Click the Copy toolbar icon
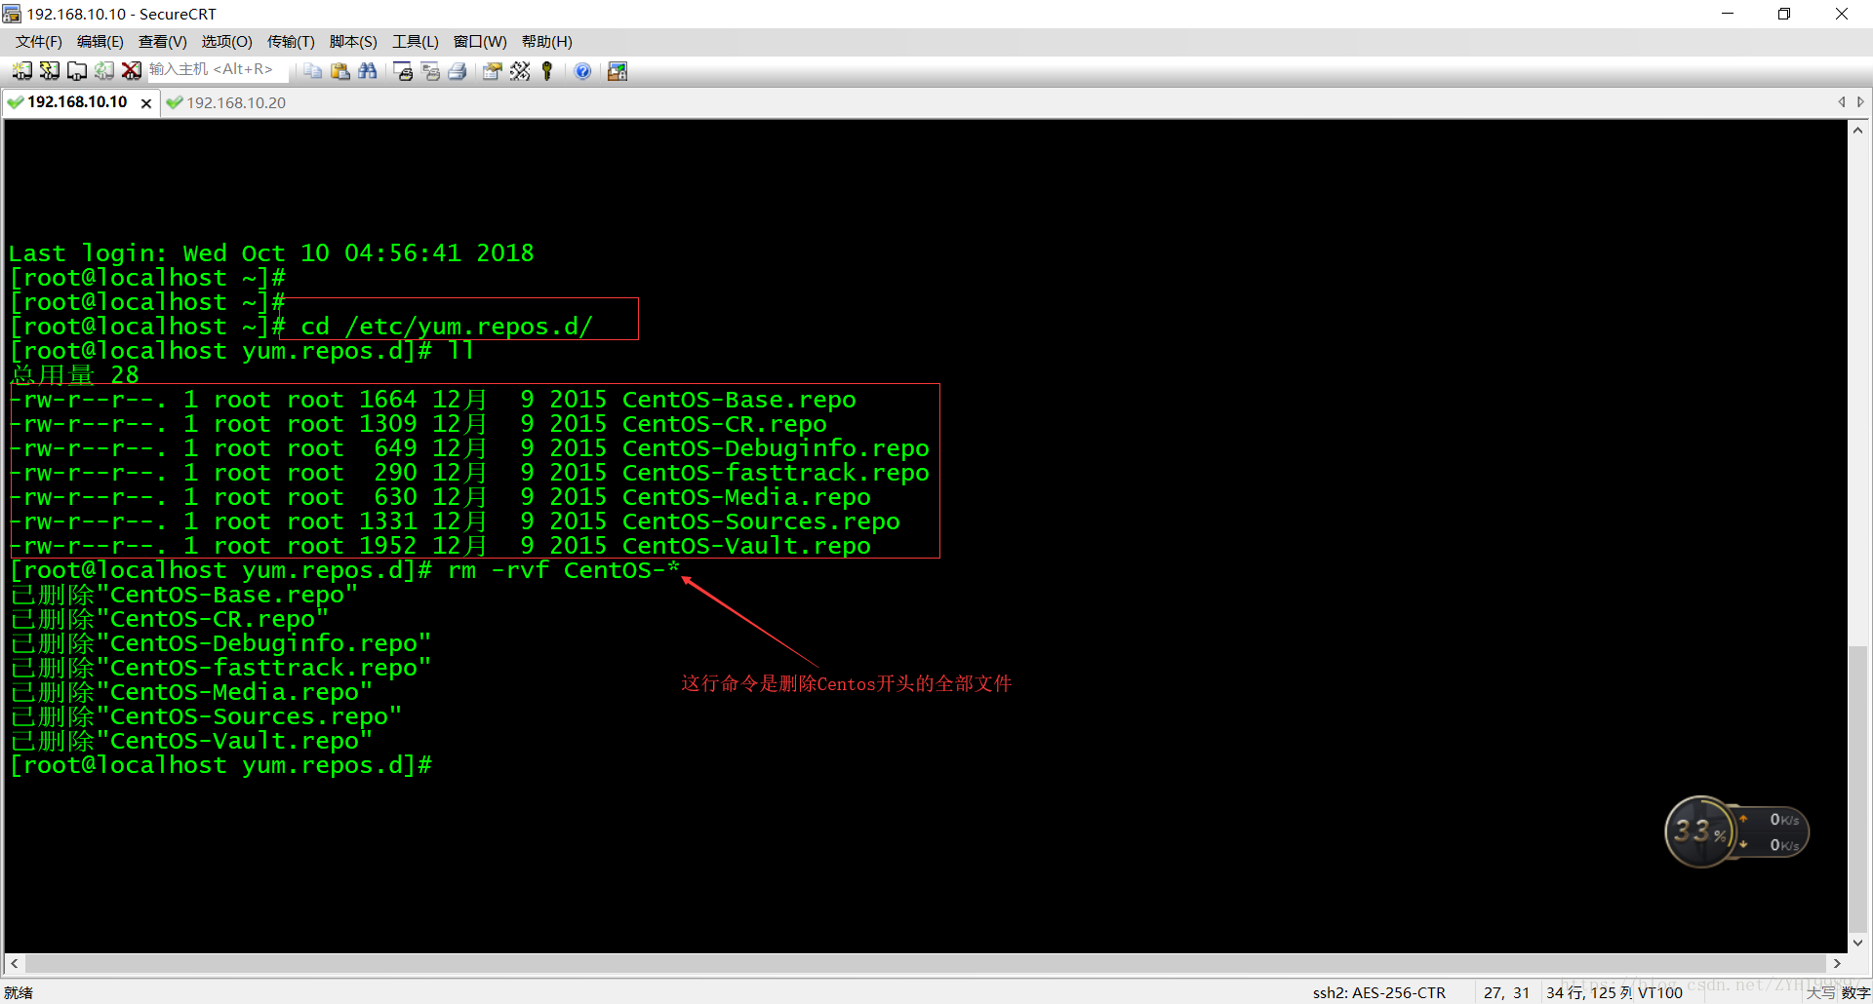 coord(312,70)
